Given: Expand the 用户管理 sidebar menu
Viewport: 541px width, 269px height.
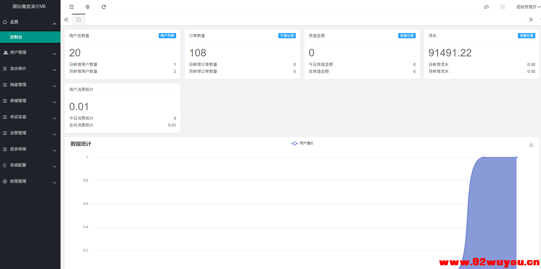Looking at the screenshot, I should coord(30,52).
